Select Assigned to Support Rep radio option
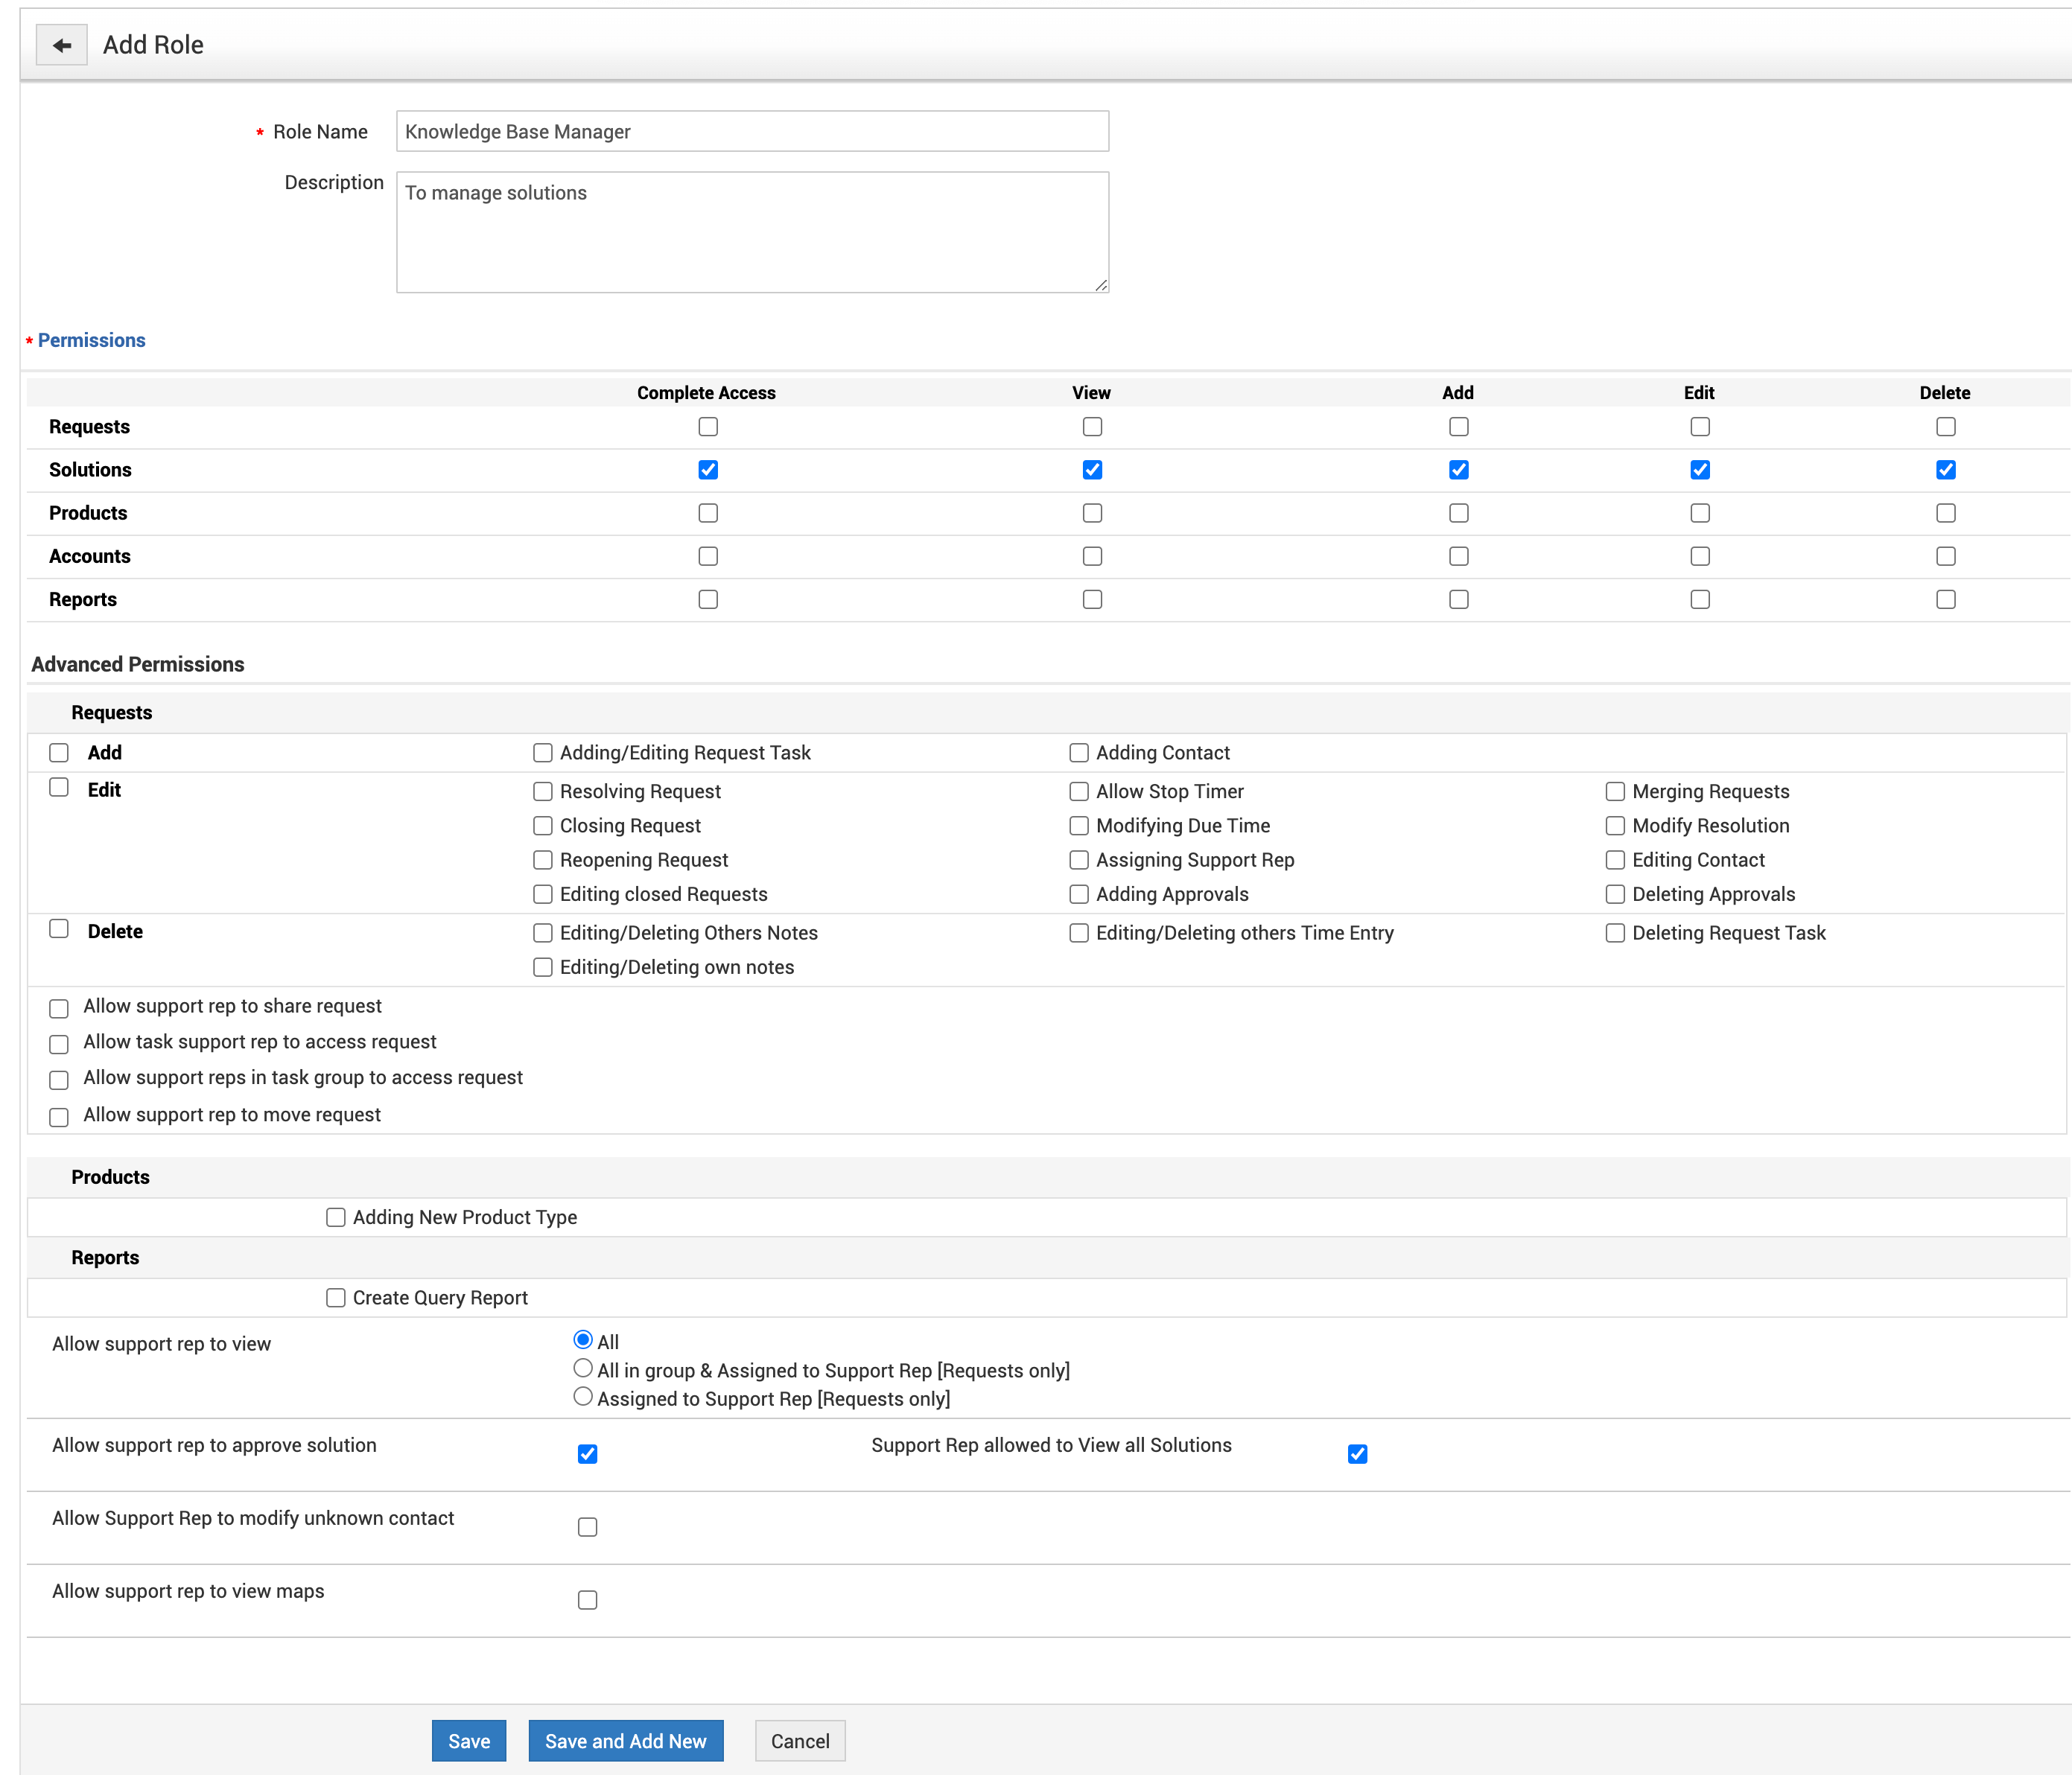The height and width of the screenshot is (1775, 2072). (583, 1398)
